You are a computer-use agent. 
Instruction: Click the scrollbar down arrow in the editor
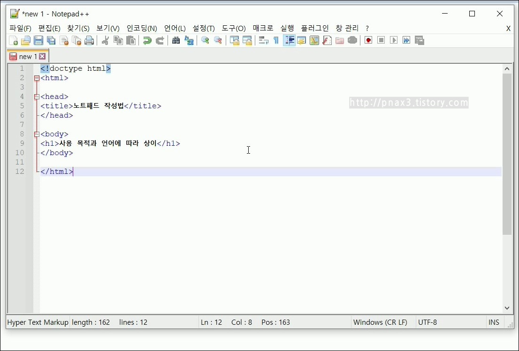(507, 308)
